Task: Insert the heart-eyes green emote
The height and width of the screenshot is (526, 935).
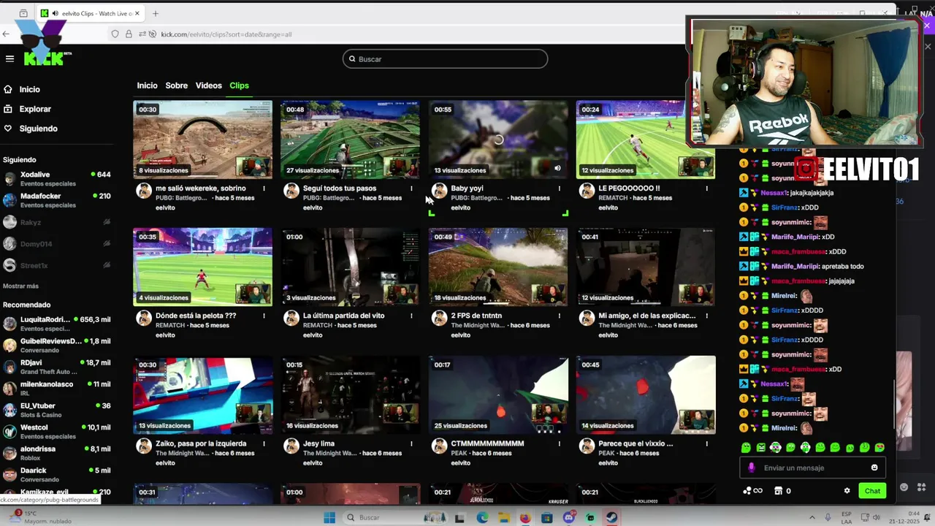Action: pos(879,447)
